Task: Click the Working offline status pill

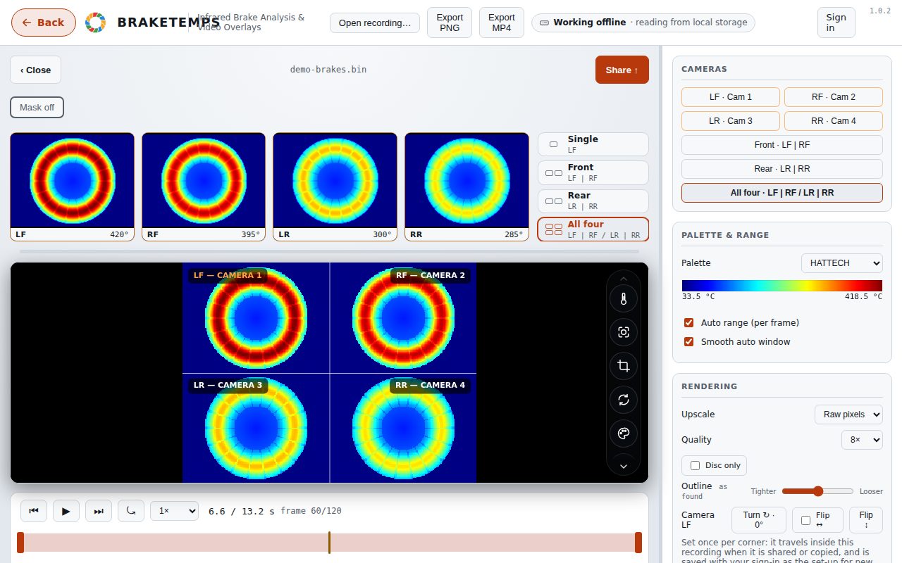Action: [643, 23]
